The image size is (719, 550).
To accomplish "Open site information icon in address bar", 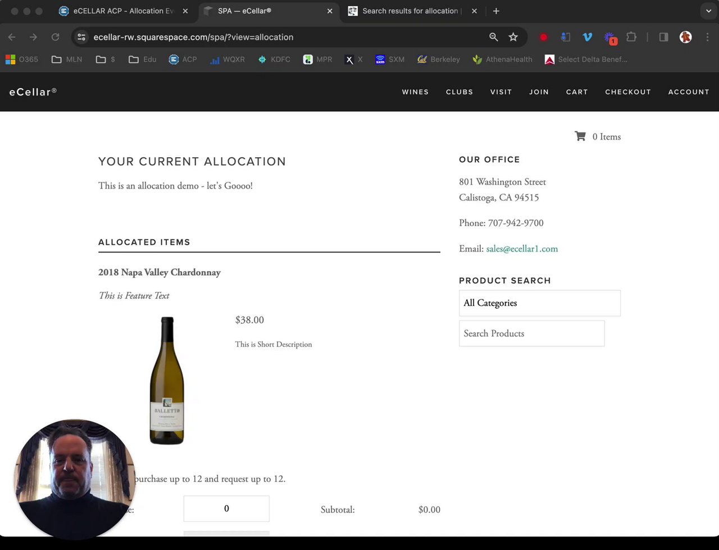I will click(81, 37).
